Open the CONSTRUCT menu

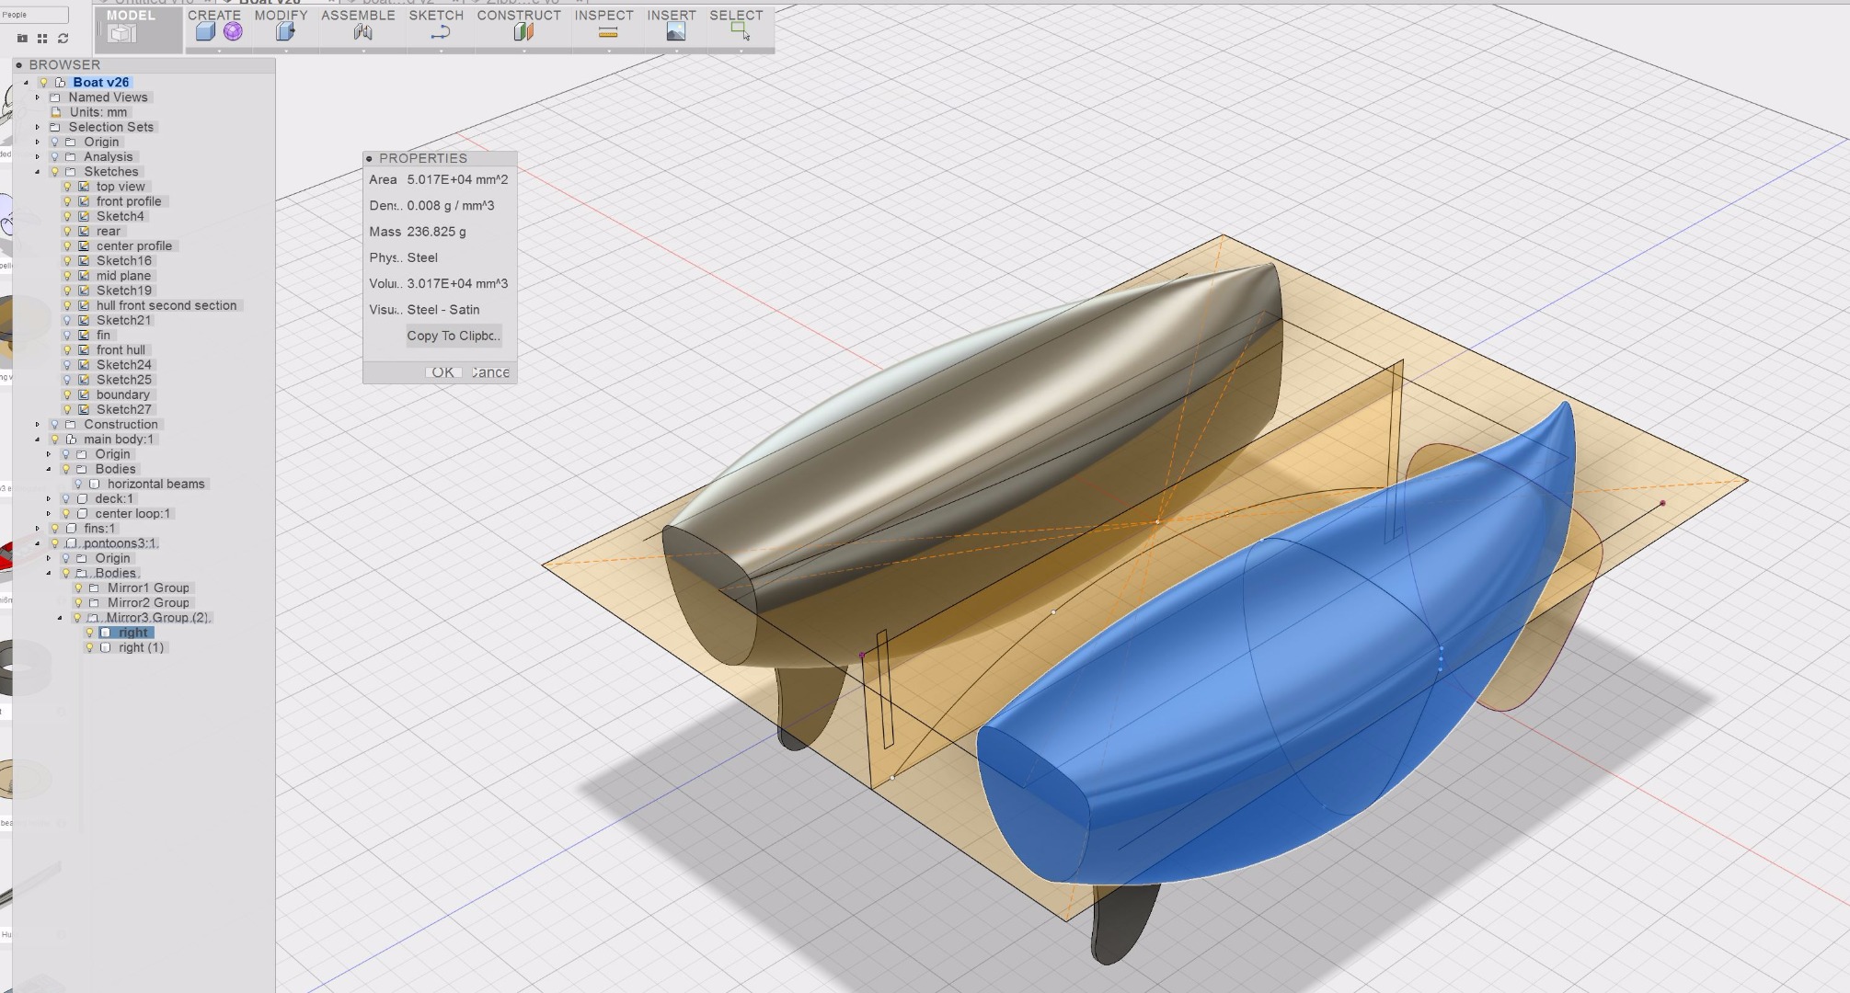(x=519, y=15)
